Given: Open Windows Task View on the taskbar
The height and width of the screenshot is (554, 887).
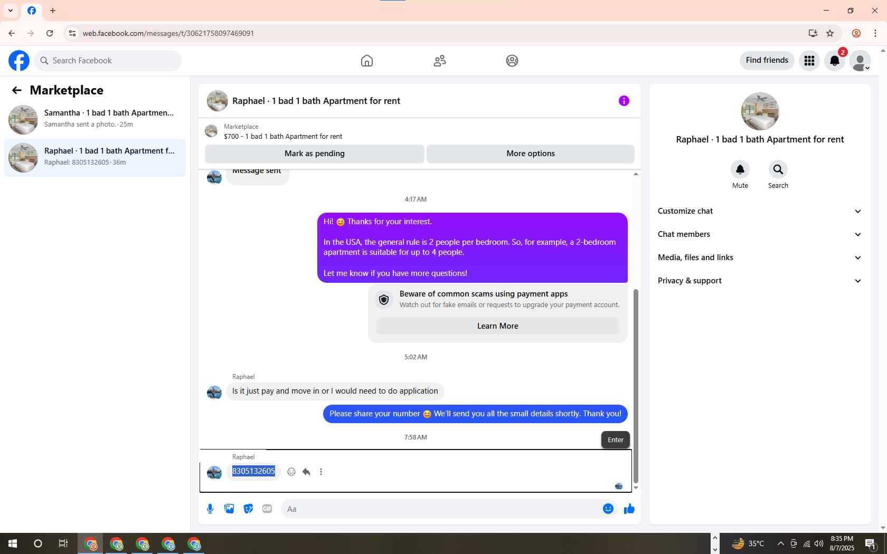Looking at the screenshot, I should (x=63, y=543).
